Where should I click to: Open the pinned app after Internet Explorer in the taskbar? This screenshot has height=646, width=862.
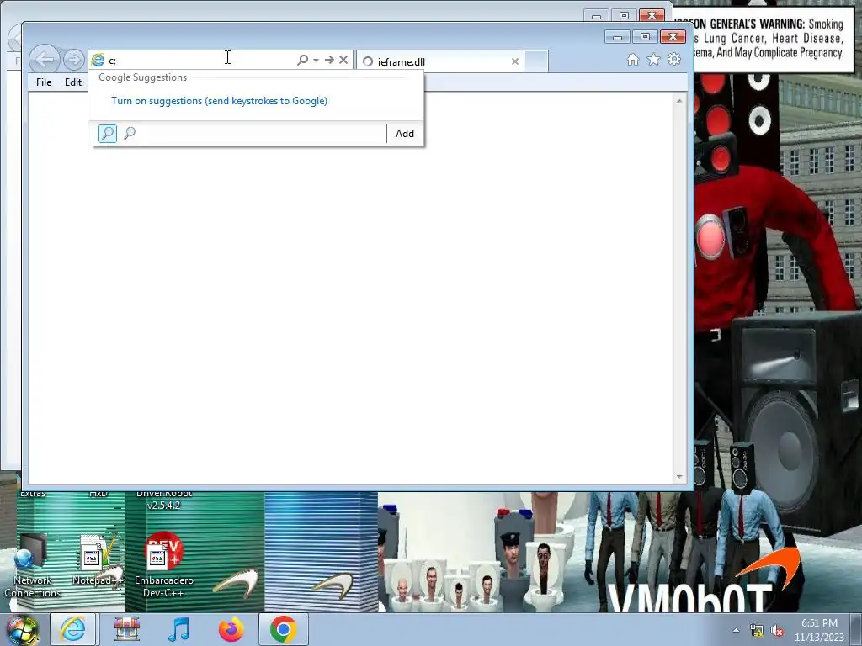coord(127,629)
